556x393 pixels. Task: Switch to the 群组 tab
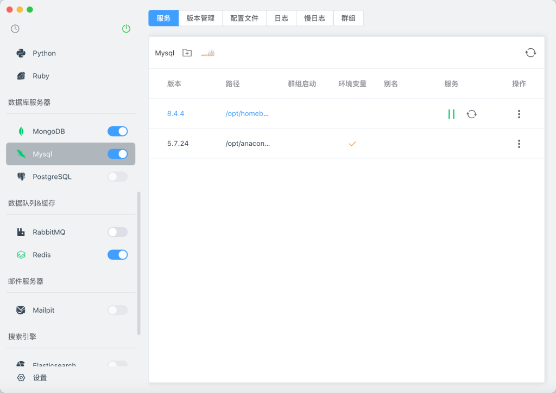point(348,18)
